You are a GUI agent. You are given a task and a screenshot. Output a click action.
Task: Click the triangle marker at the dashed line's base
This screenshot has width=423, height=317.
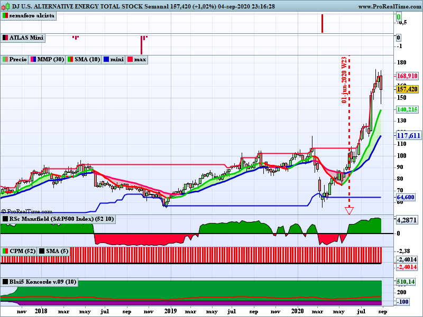coord(349,210)
